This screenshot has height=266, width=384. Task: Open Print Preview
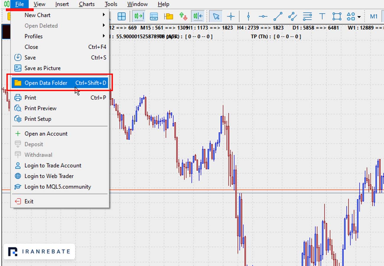pos(60,108)
